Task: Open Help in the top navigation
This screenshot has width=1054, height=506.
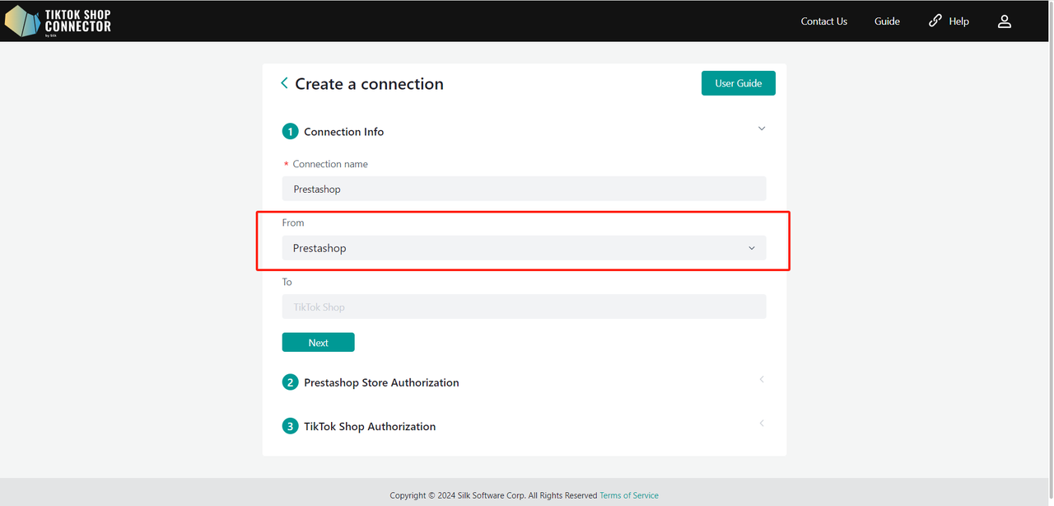Action: point(958,21)
